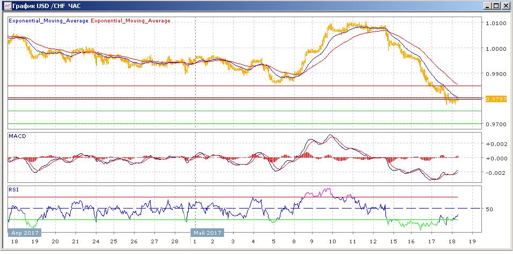Click the chart icon in title bar
513x254 pixels.
(x=8, y=5)
